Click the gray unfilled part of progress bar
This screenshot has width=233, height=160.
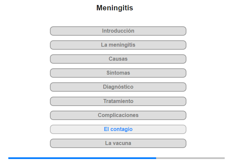click(190, 158)
